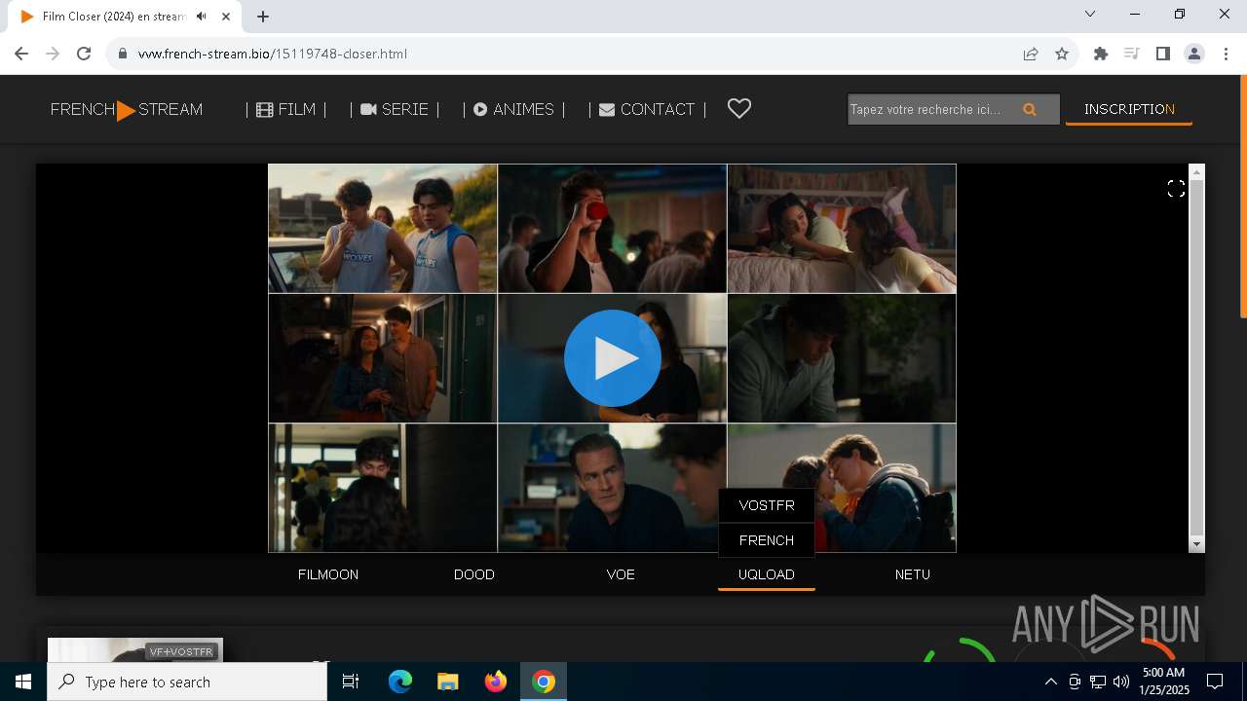The width and height of the screenshot is (1247, 701).
Task: Click the VF+VOSTFR poster badge
Action: coord(182,651)
